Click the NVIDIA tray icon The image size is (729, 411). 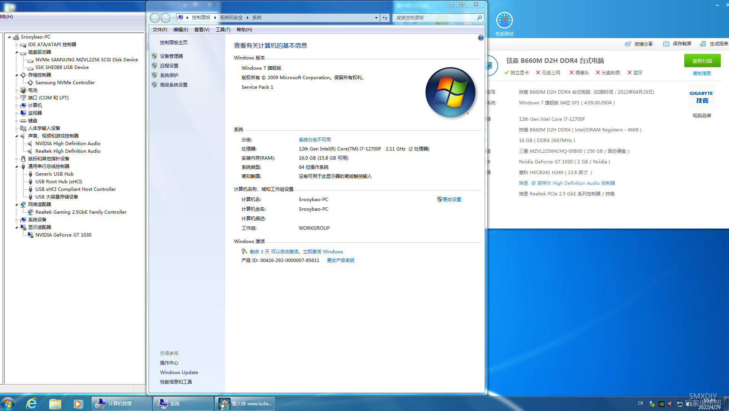(661, 404)
